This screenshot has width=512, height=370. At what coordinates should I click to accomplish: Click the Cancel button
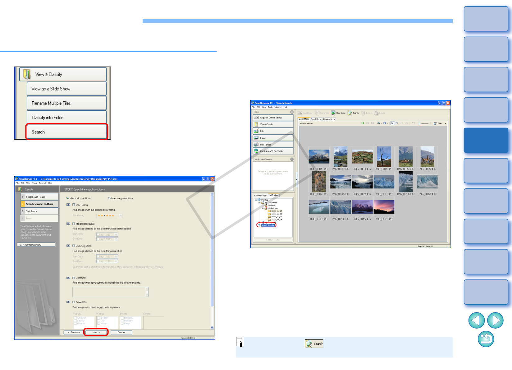(121, 332)
